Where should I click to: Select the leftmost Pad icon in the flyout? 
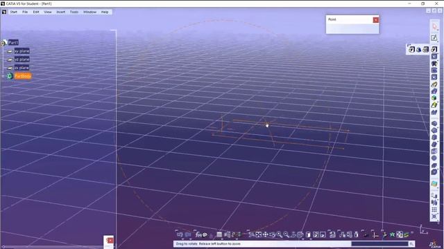click(x=411, y=50)
